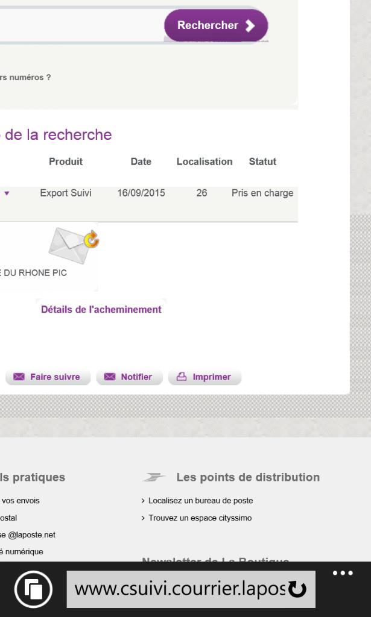Click the 16/09/2015 date cell
Image resolution: width=371 pixels, height=617 pixels.
pos(141,193)
